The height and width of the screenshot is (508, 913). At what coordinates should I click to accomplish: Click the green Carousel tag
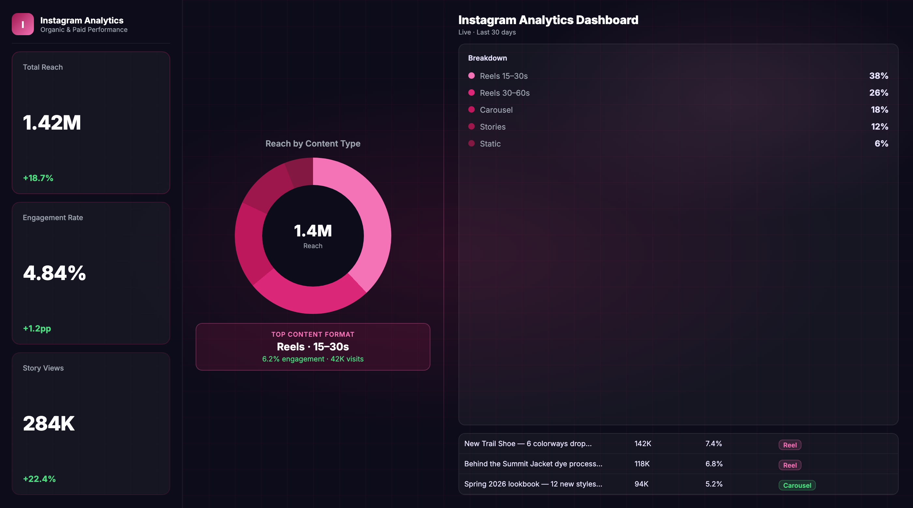click(797, 485)
